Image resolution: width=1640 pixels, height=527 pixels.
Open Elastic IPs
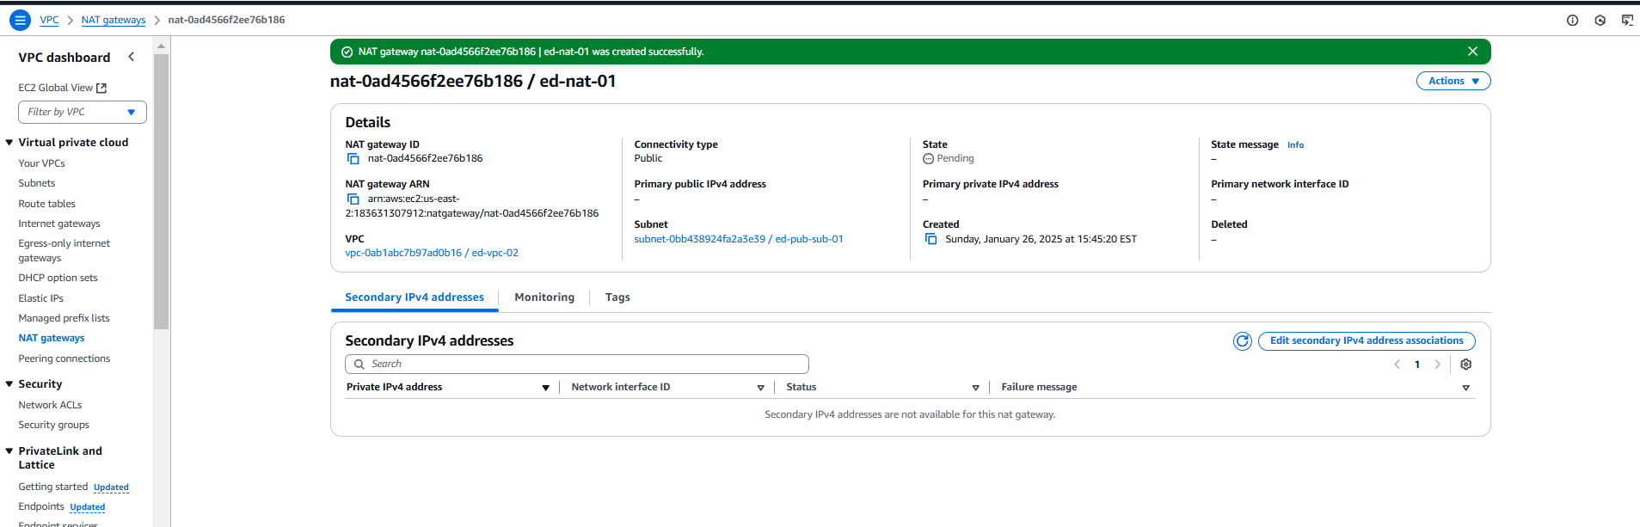[x=41, y=298]
